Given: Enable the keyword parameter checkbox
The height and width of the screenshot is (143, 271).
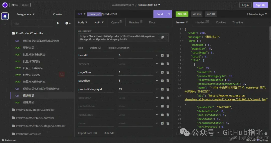Looking at the screenshot, I should [x=162, y=64].
